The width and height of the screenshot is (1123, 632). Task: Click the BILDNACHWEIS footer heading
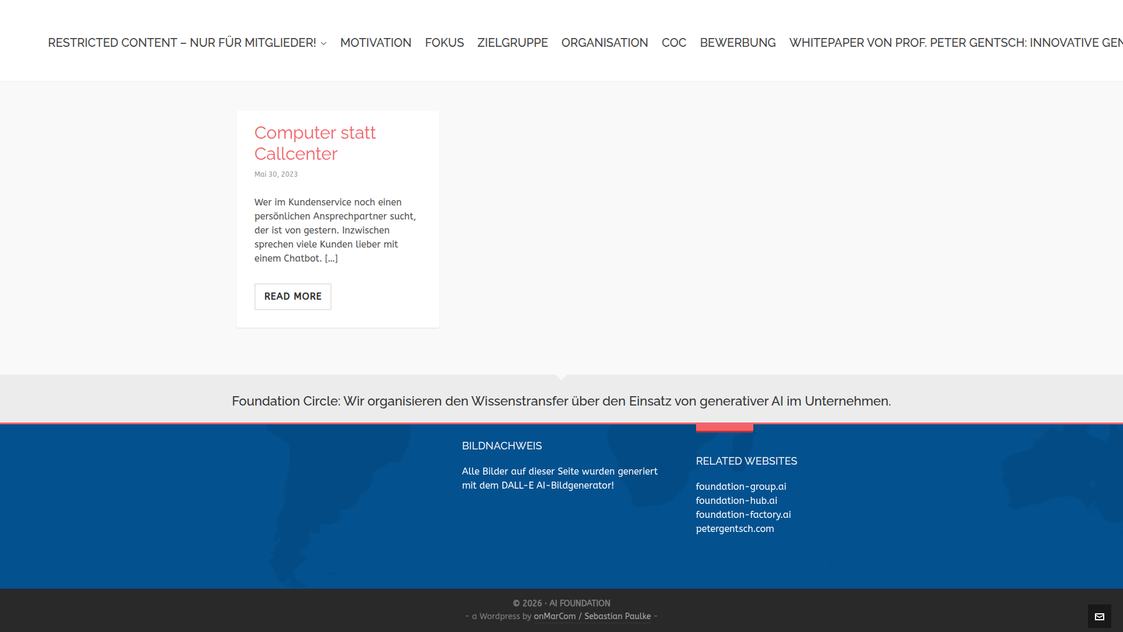click(502, 446)
